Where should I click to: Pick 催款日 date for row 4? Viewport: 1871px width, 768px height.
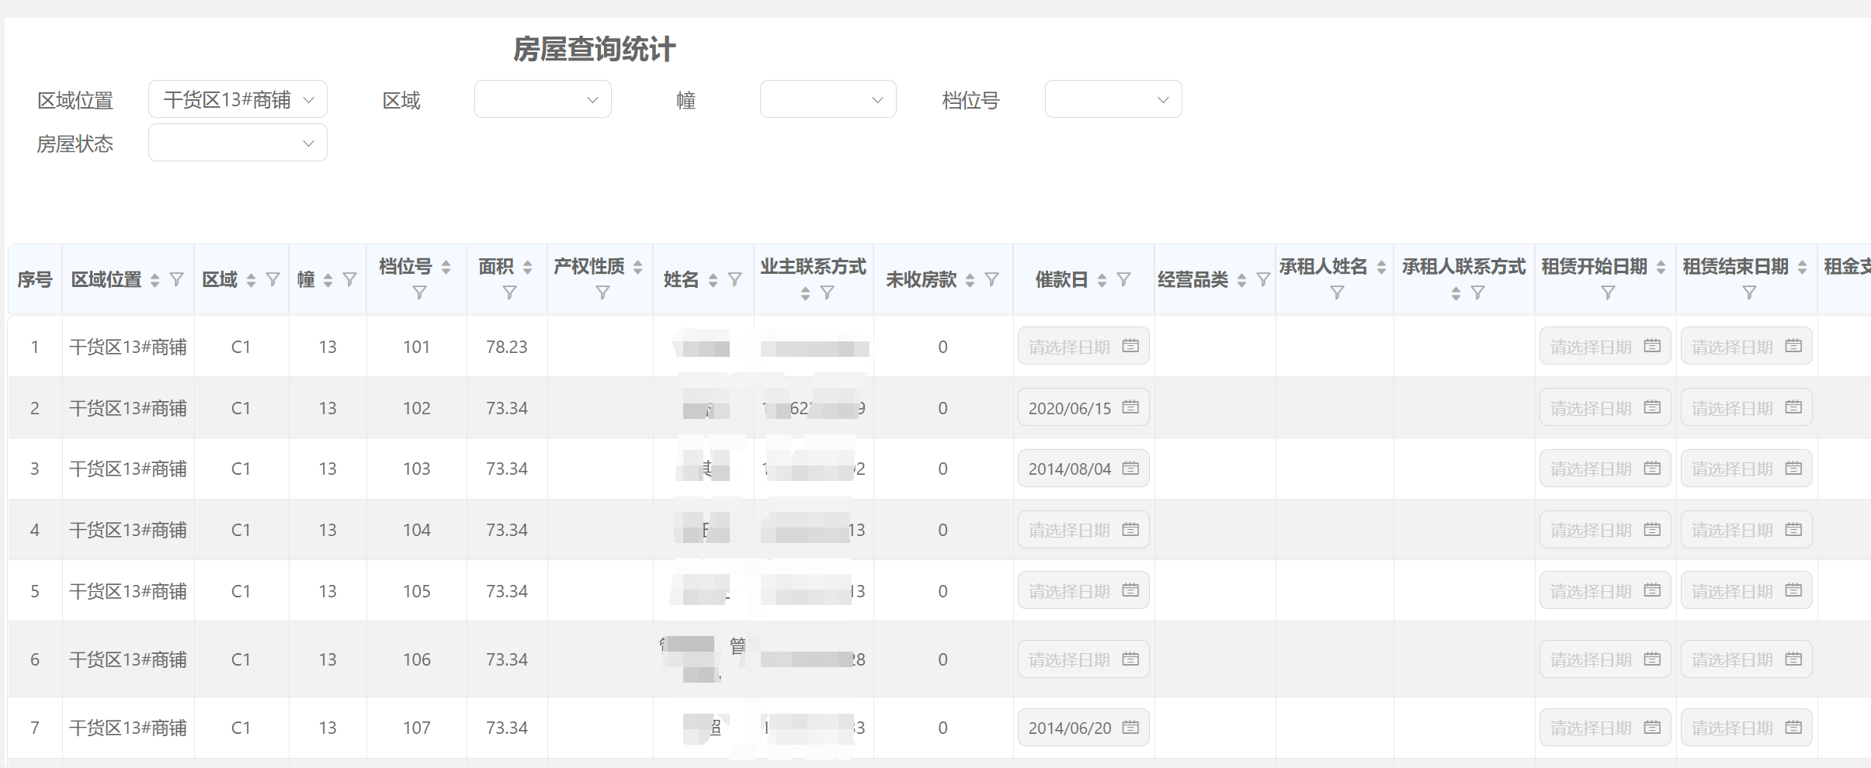coord(1083,529)
